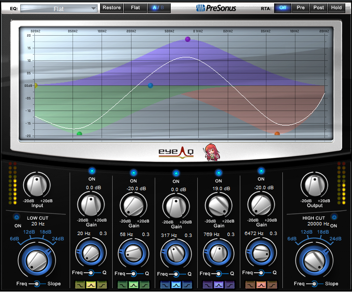Screen dimensions: 352x292
Task: Select high-shelf filter shape on blue band
Action: pyautogui.click(x=187, y=285)
